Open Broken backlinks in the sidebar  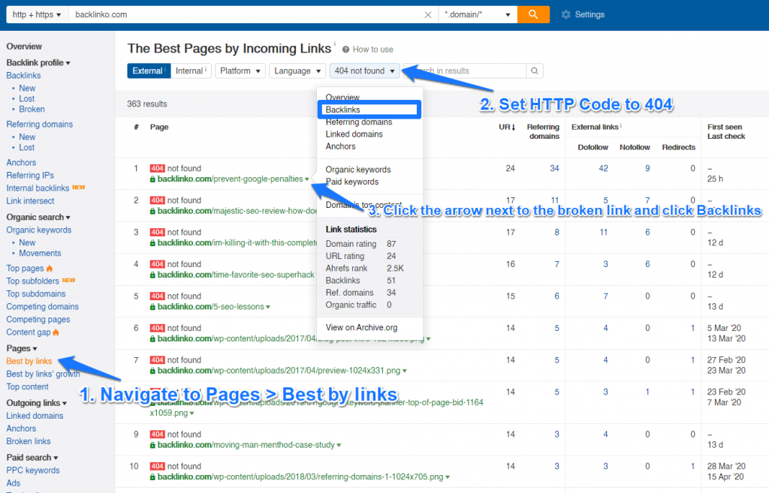tap(32, 110)
